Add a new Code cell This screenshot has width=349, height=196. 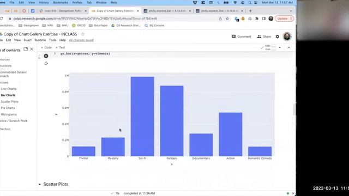tap(46, 47)
